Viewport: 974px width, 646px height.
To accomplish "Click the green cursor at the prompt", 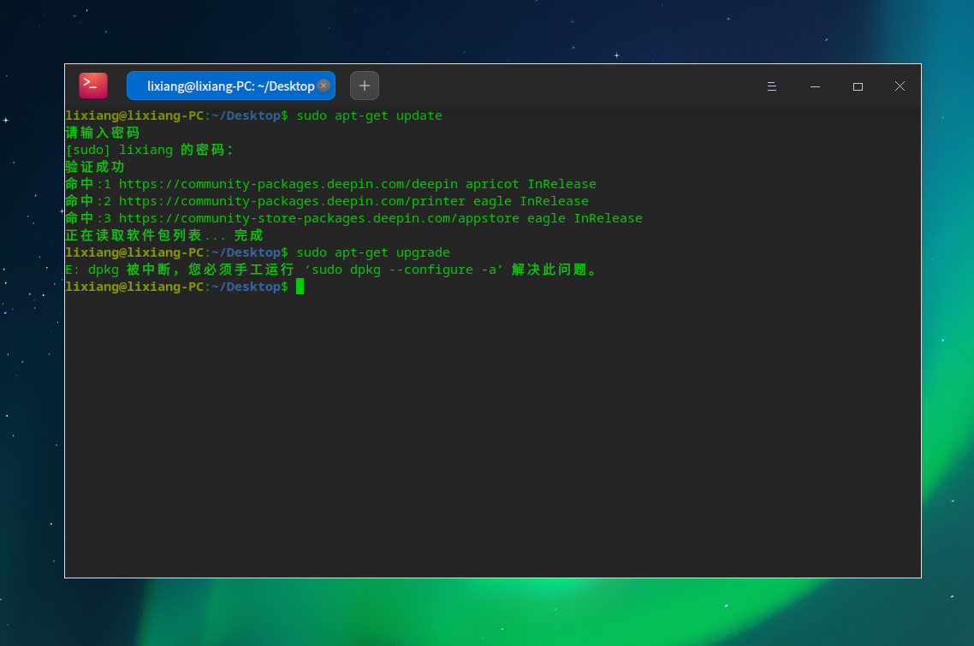I will [300, 287].
